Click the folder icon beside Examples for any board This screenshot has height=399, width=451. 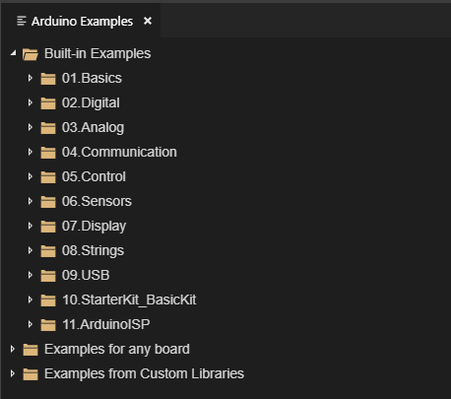coord(31,350)
